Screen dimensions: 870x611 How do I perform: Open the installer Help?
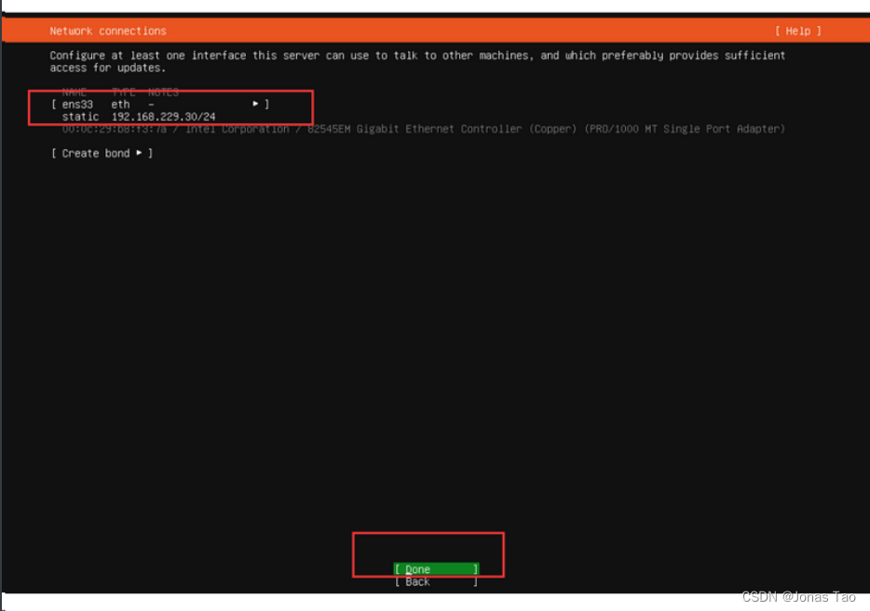coord(796,29)
